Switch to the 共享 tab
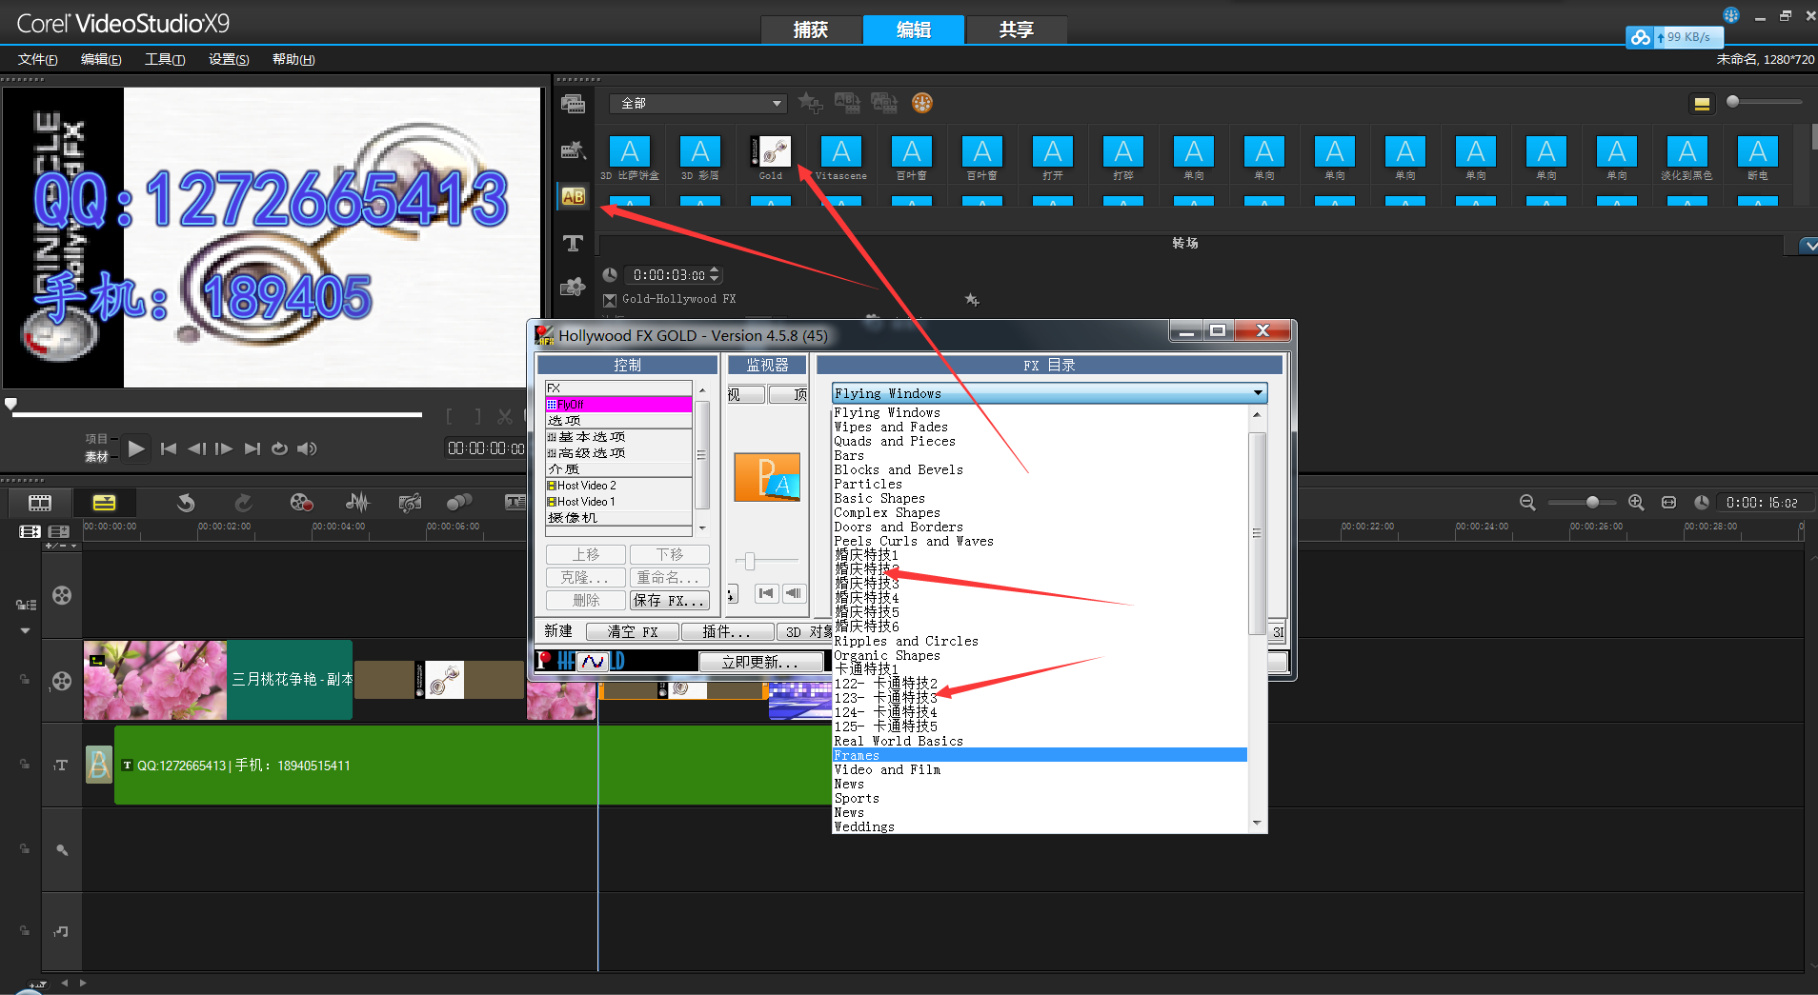The width and height of the screenshot is (1818, 995). coord(1017,30)
